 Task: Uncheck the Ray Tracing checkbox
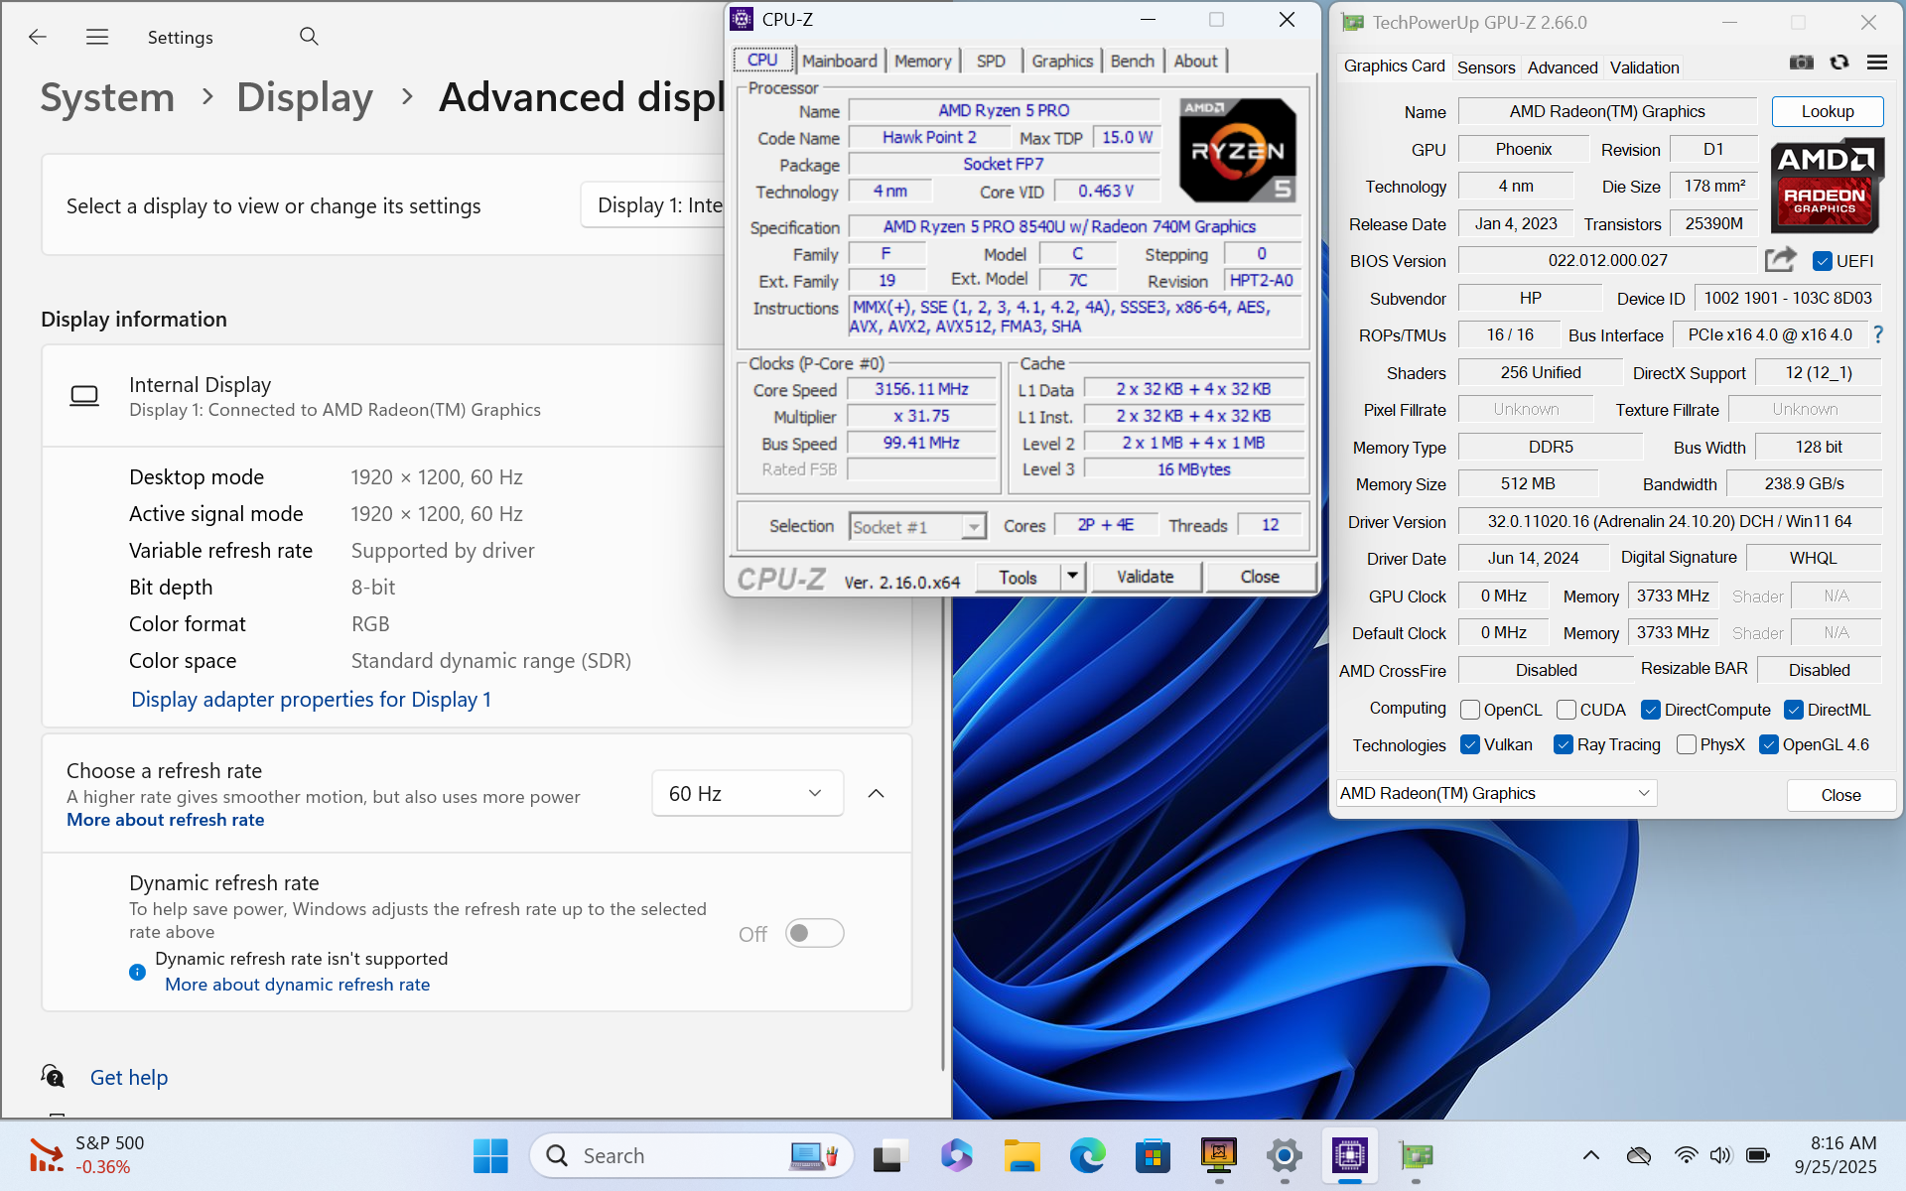[1564, 744]
